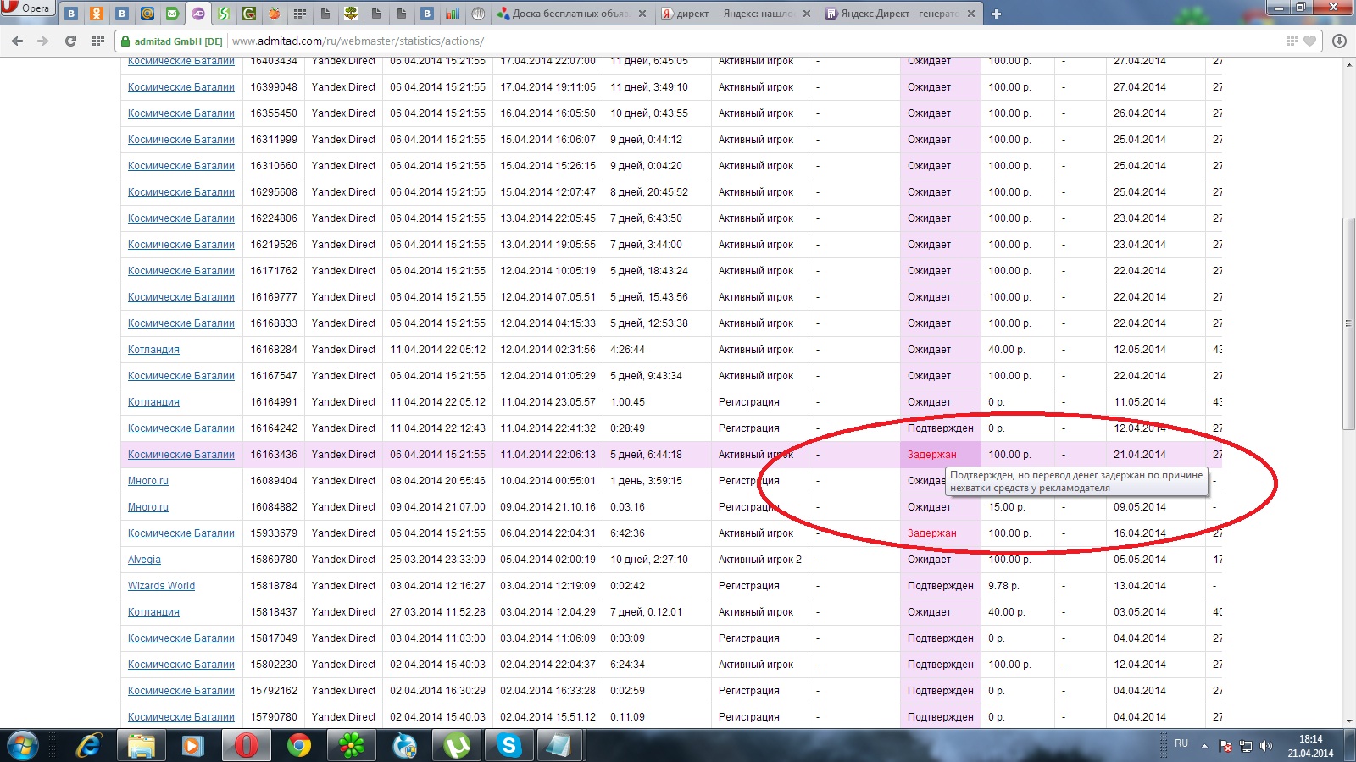Open a new tab with plus button
The height and width of the screenshot is (762, 1356).
(x=996, y=14)
